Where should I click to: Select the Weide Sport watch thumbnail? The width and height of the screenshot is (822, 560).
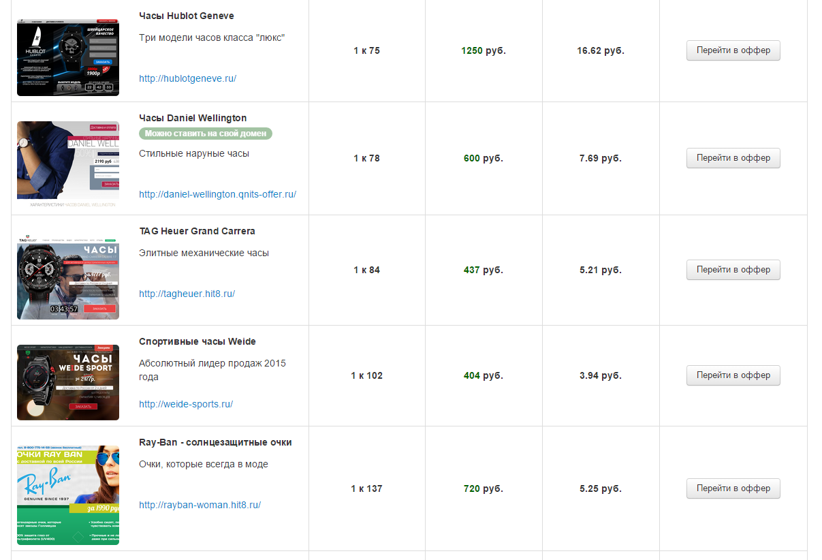(68, 382)
